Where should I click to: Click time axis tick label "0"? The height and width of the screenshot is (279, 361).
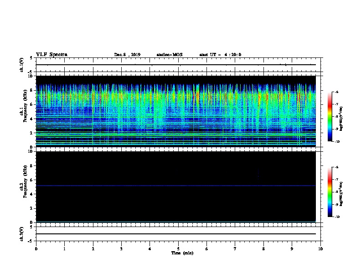[x=36, y=249]
